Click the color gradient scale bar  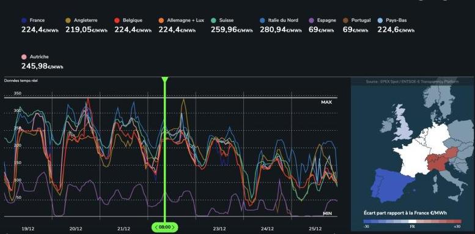413,221
